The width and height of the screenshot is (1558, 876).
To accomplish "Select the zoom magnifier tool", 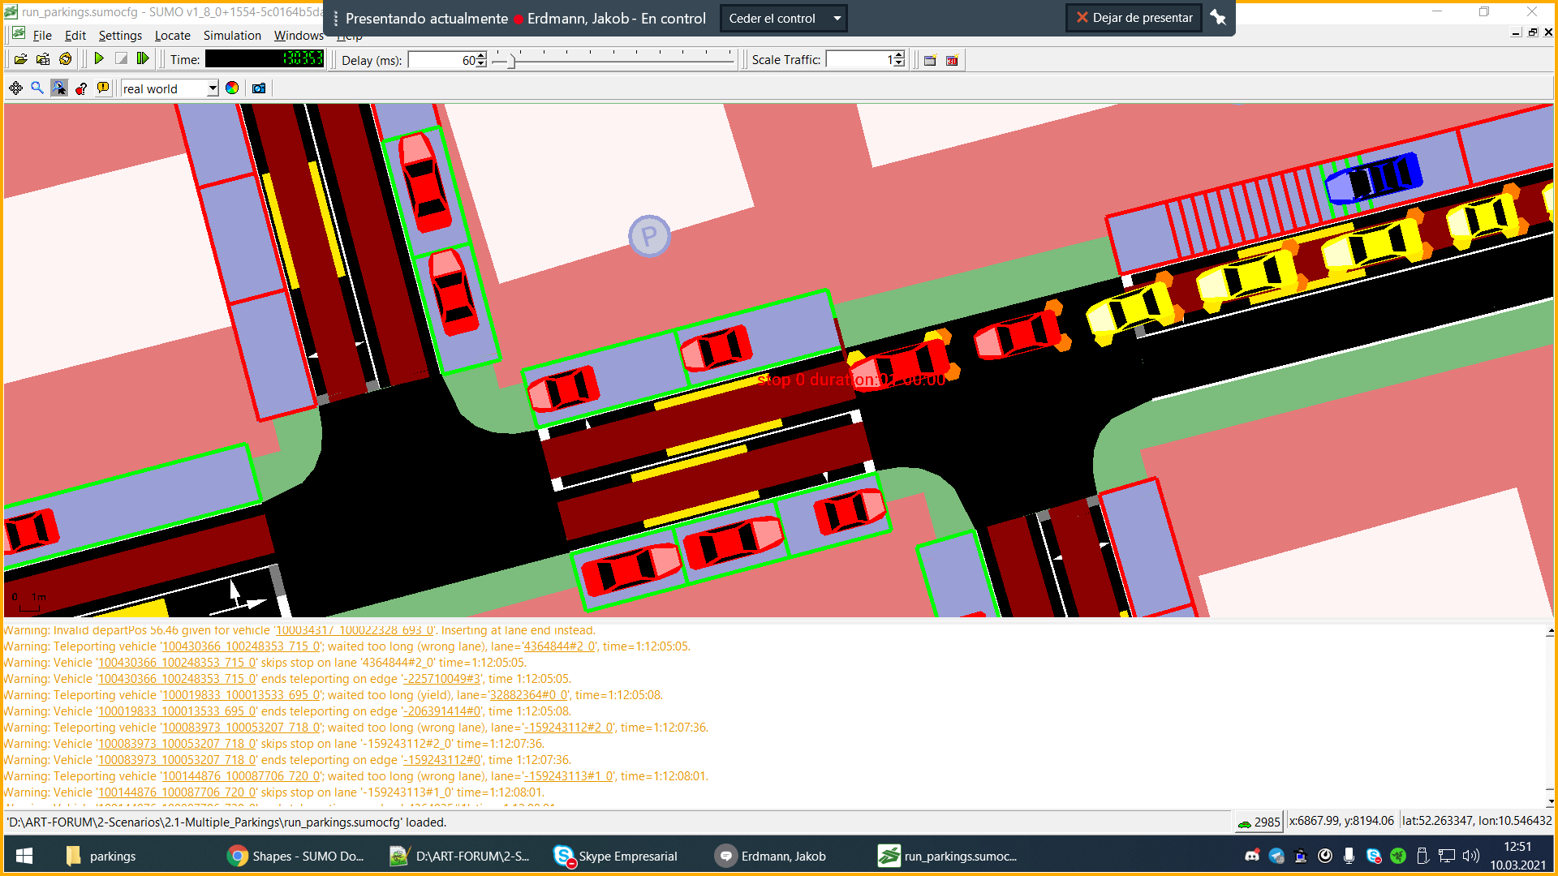I will click(x=37, y=88).
